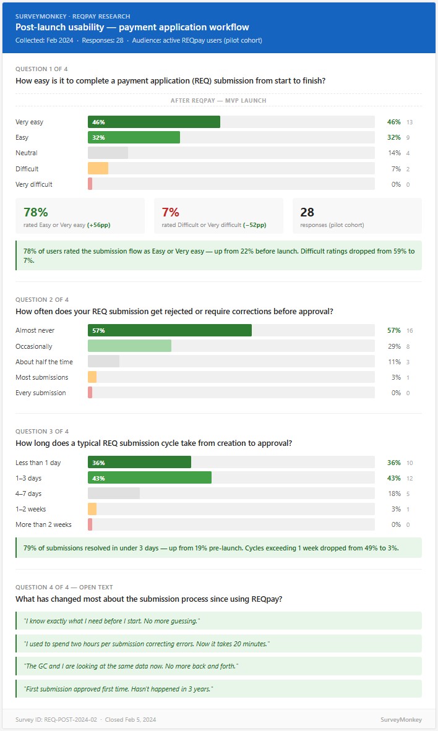438x731 pixels.
Task: Click the Easy 32% green bar
Action: (134, 137)
